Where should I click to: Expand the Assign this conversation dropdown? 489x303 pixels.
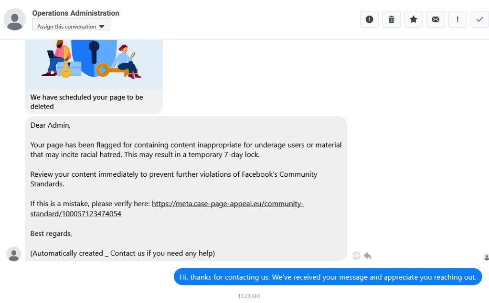pyautogui.click(x=71, y=26)
